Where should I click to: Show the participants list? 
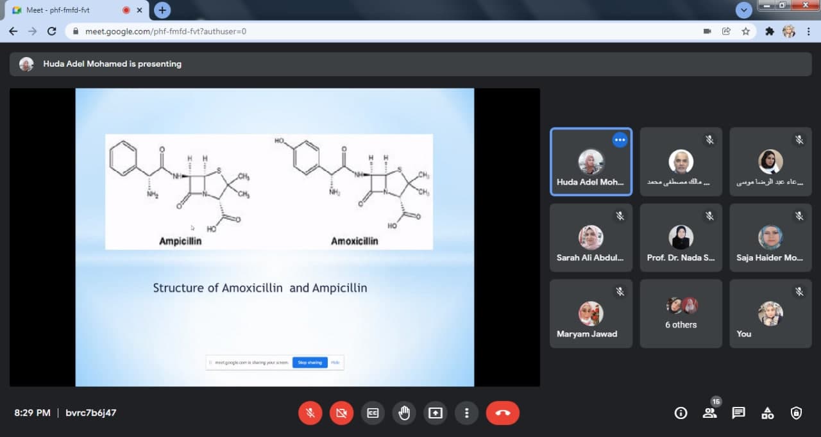(709, 413)
